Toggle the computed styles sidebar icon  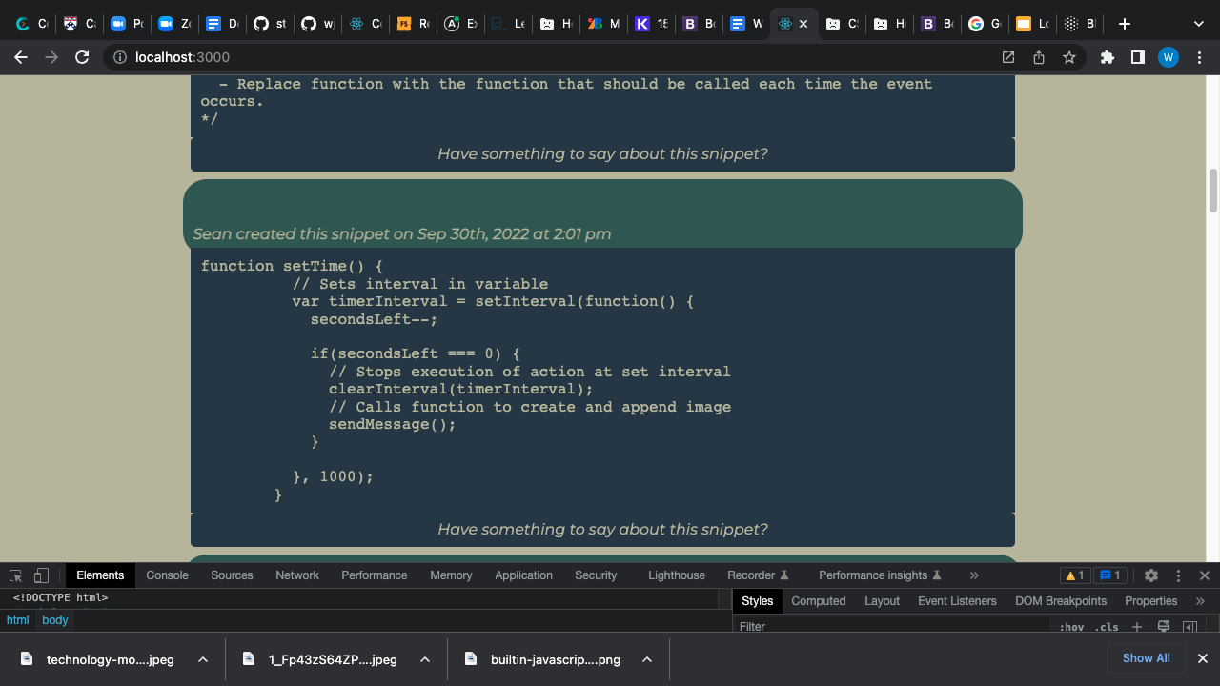(1189, 626)
